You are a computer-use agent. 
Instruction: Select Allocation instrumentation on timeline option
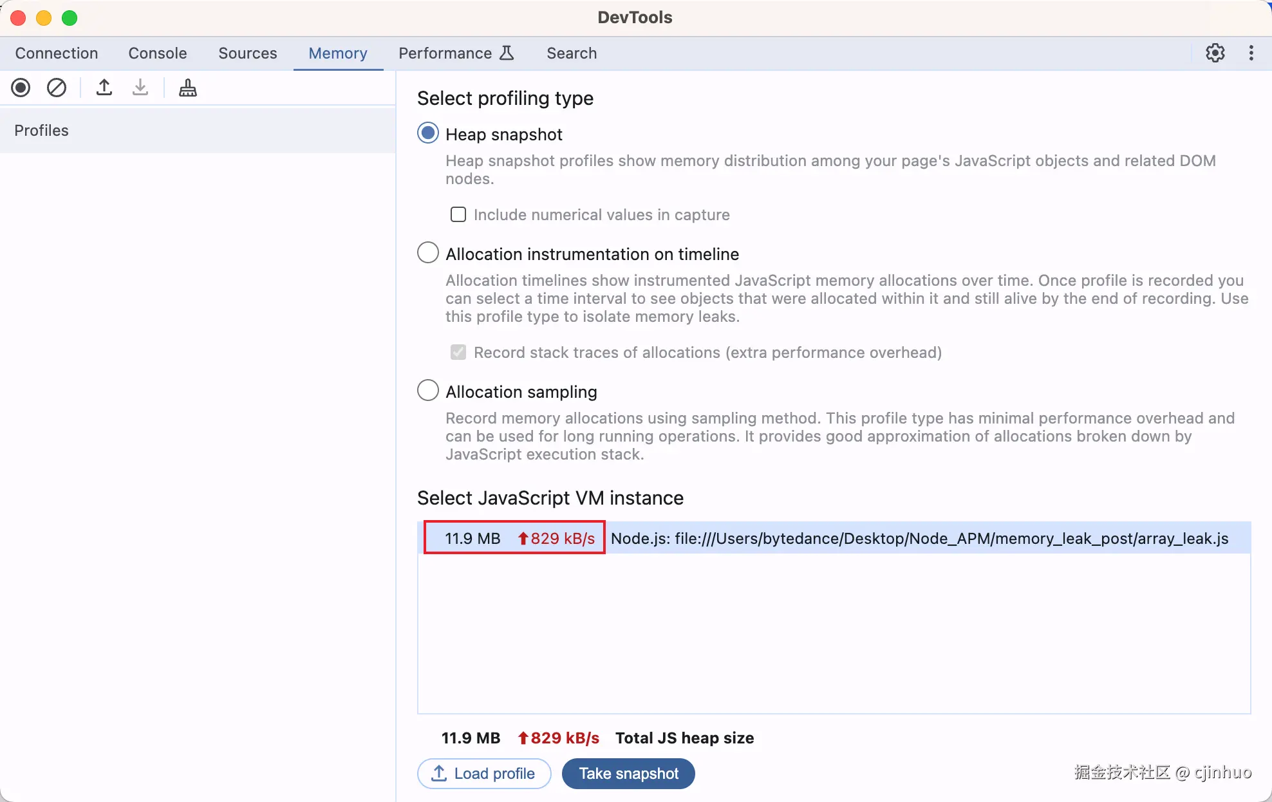pos(428,253)
